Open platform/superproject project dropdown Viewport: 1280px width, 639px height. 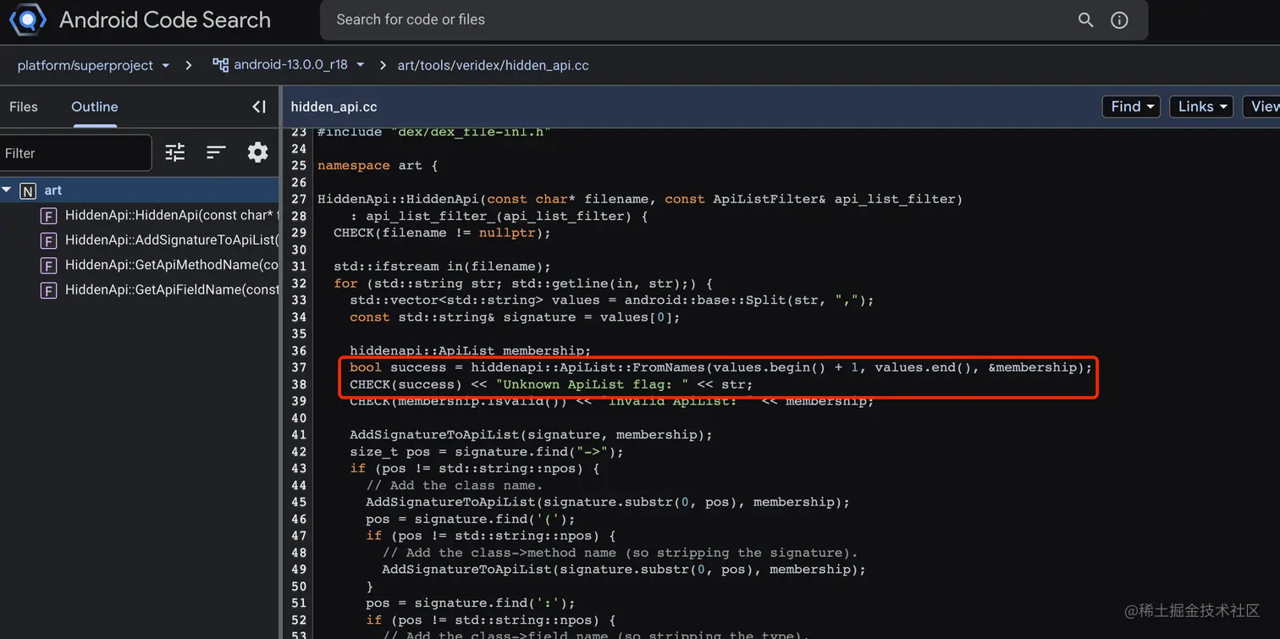[93, 65]
